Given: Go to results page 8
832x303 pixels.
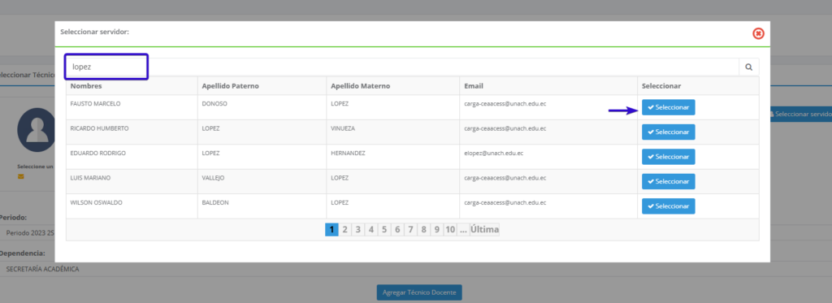Looking at the screenshot, I should tap(423, 230).
